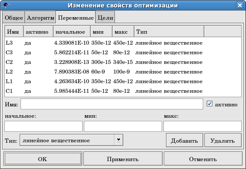Confirm with the OK button

point(43,158)
